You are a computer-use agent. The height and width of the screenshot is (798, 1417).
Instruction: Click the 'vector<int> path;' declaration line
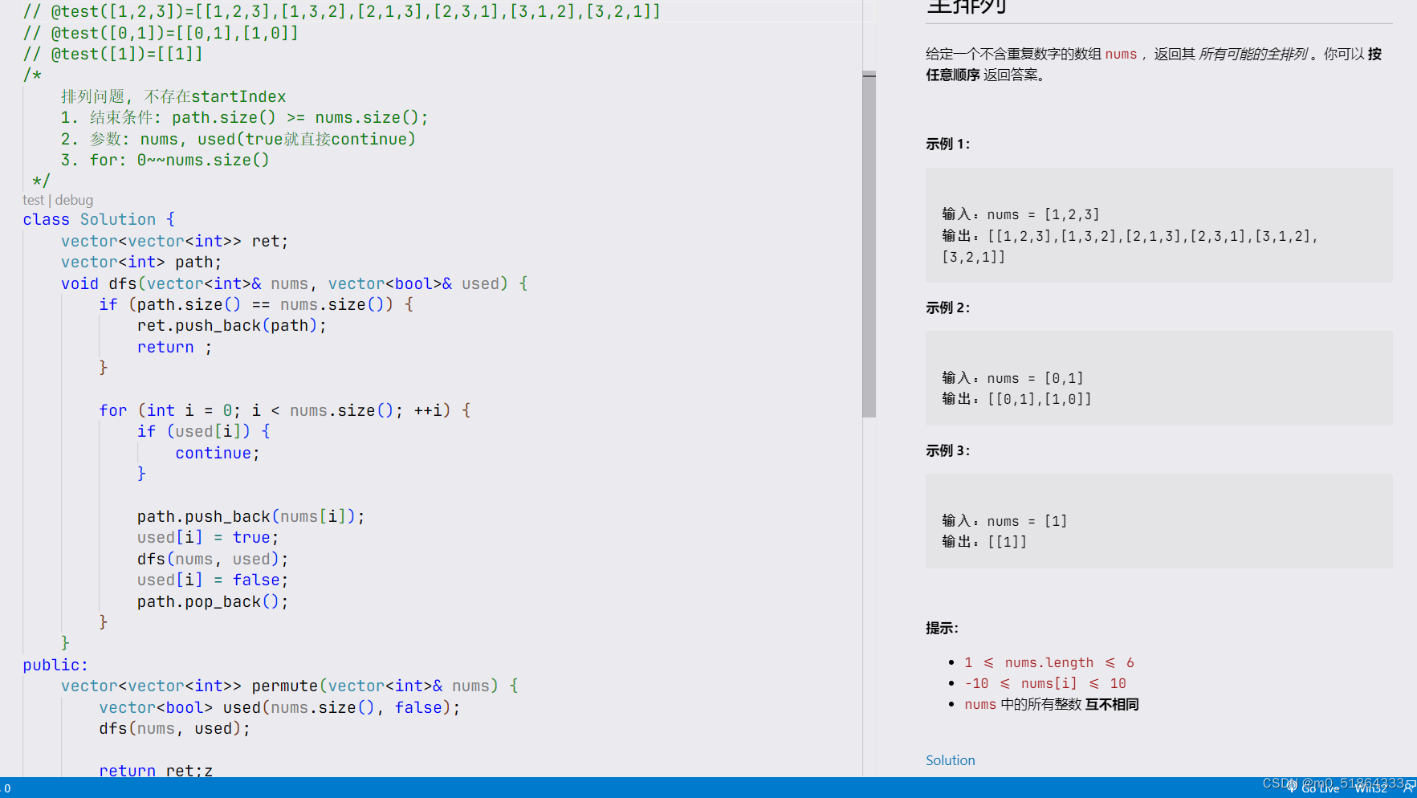pyautogui.click(x=141, y=262)
